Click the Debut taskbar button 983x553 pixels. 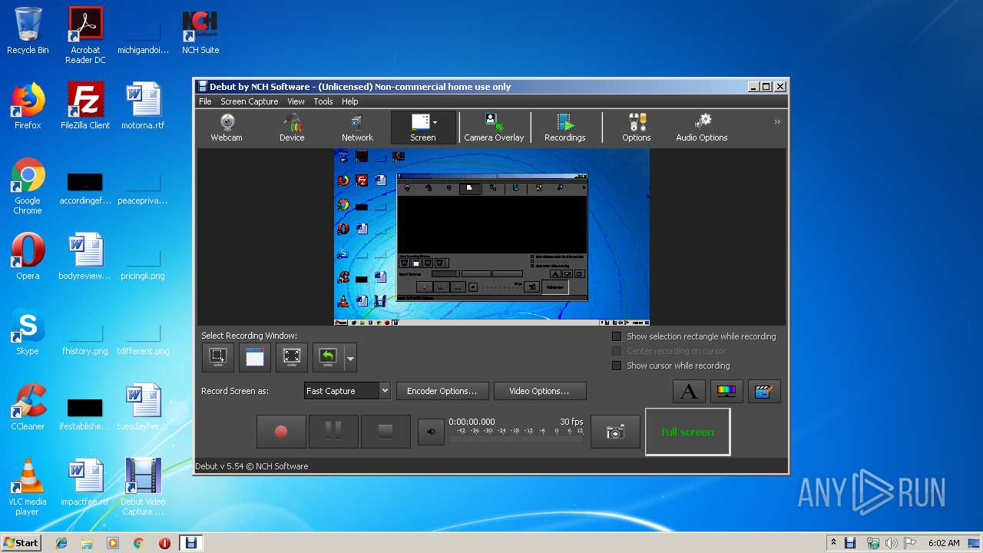tap(190, 543)
